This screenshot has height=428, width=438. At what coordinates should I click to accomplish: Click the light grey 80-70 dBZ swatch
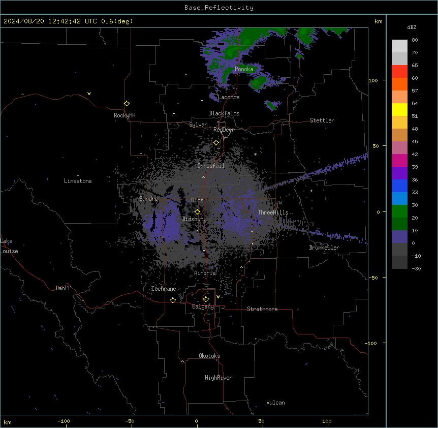pyautogui.click(x=399, y=46)
